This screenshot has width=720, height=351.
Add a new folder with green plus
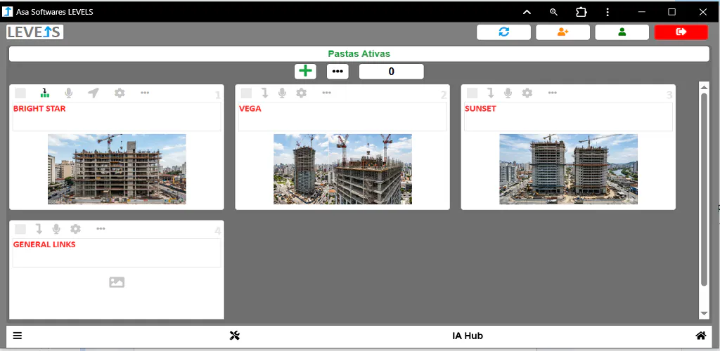tap(305, 72)
